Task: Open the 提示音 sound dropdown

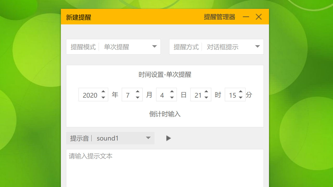Action: pos(148,138)
